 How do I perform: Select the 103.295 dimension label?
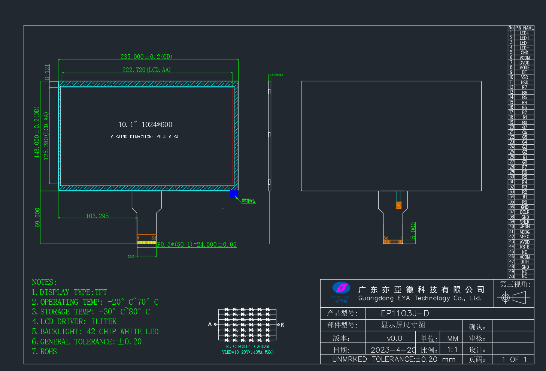click(x=97, y=216)
